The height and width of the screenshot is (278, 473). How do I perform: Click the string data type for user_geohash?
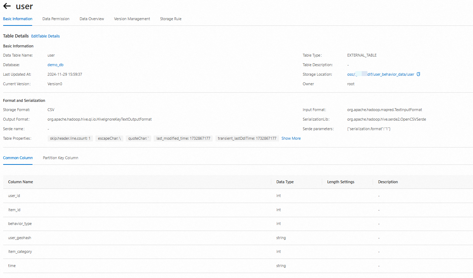click(281, 238)
